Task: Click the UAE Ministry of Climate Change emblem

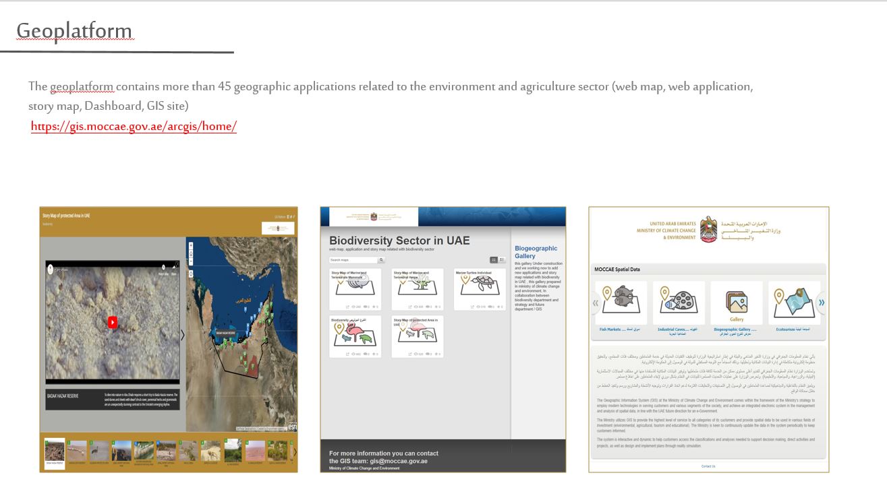Action: pos(708,229)
